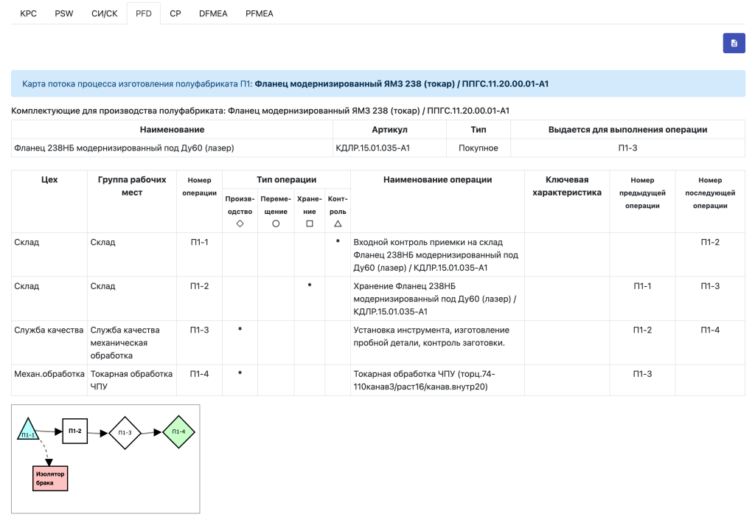
Task: Click the operation name starting with Входной контроль
Action: tap(437, 254)
